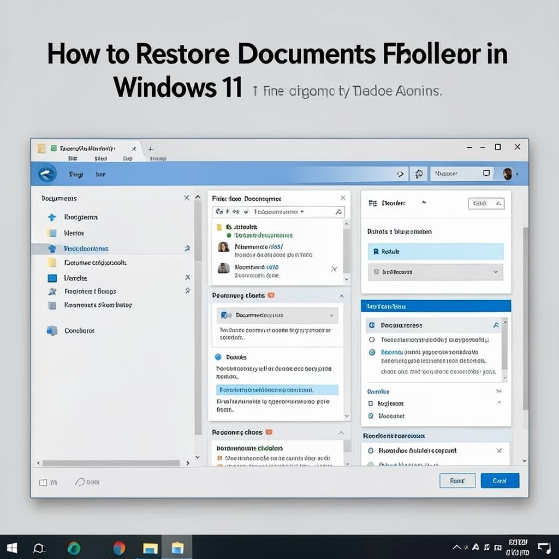Show hidden system tray icons
559x559 pixels.
[x=456, y=547]
